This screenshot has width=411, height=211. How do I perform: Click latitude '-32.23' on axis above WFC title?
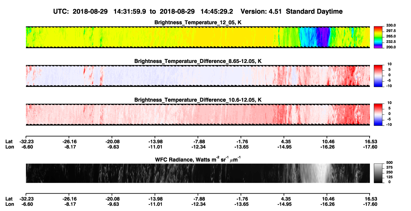click(26, 141)
